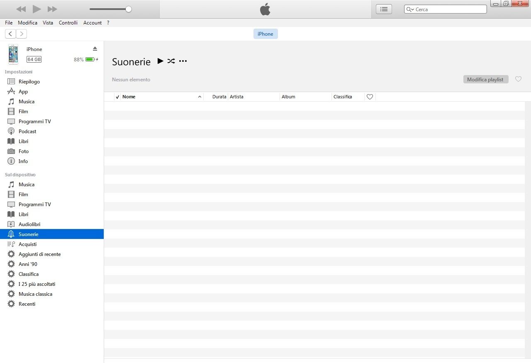Screen dimensions: 531x363
Task: Open Audiolibri on the device
Action: pos(52,224)
